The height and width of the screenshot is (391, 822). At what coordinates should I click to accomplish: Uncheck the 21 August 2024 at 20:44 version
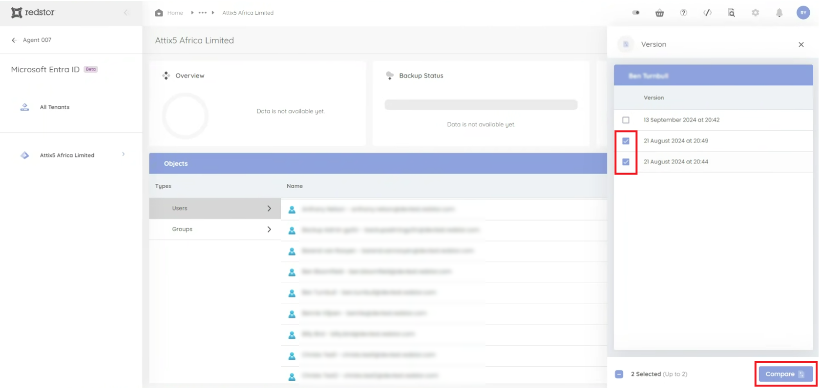coord(626,162)
